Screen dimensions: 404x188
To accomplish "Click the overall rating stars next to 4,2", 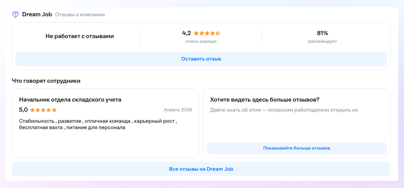I will pyautogui.click(x=207, y=33).
